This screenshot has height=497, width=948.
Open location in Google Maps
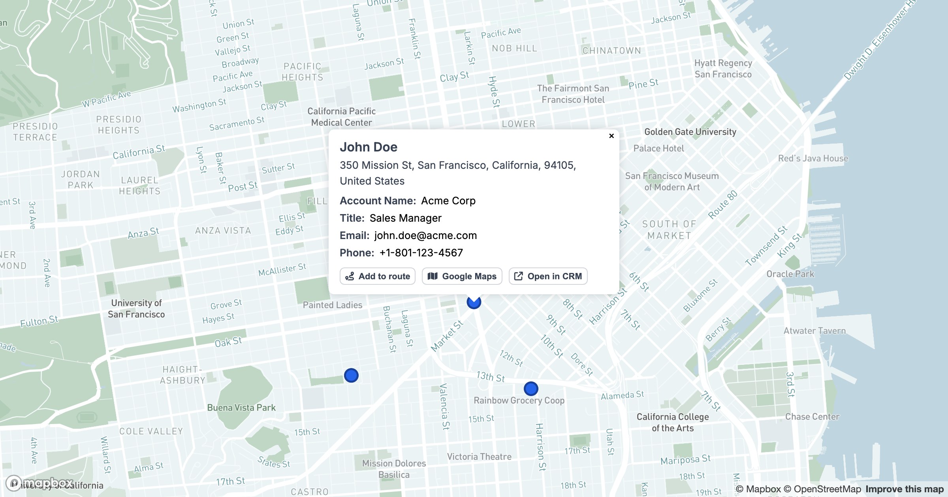462,276
